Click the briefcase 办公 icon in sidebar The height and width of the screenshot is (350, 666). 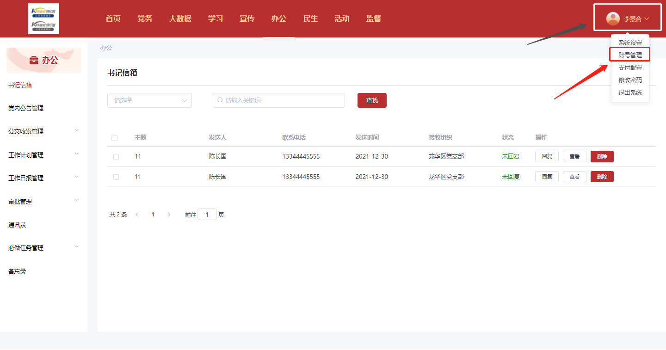[34, 61]
